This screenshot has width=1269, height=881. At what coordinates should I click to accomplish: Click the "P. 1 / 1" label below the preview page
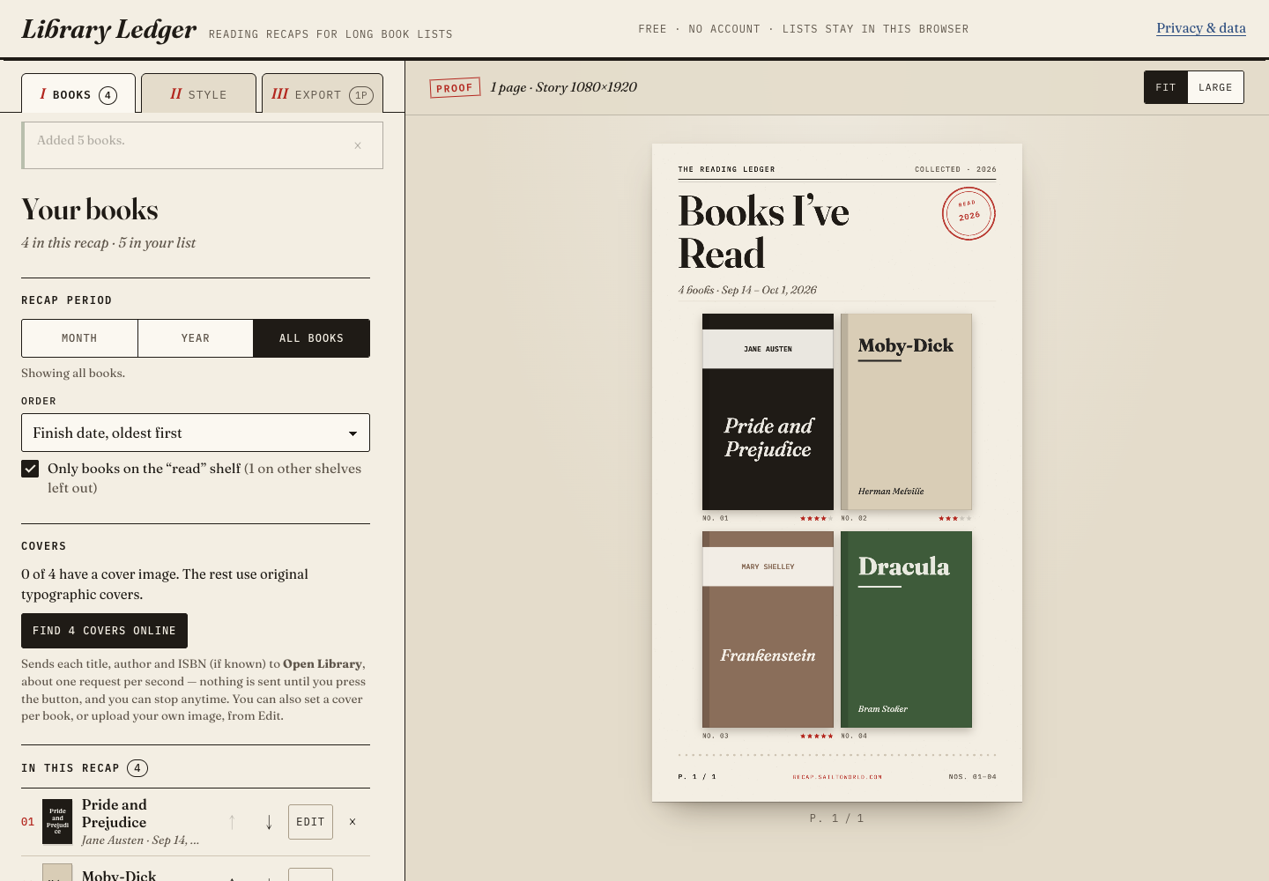click(836, 818)
